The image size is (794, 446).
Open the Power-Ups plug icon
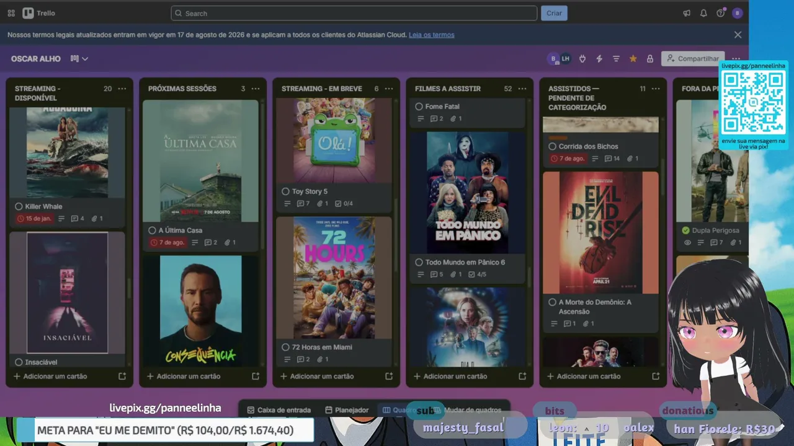[x=582, y=59]
